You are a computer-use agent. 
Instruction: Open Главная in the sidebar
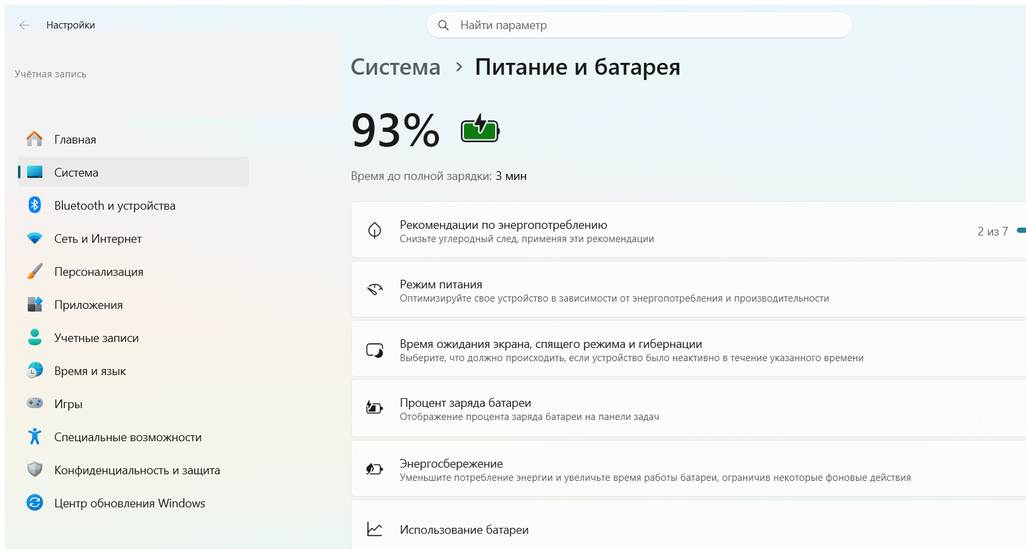pos(133,139)
